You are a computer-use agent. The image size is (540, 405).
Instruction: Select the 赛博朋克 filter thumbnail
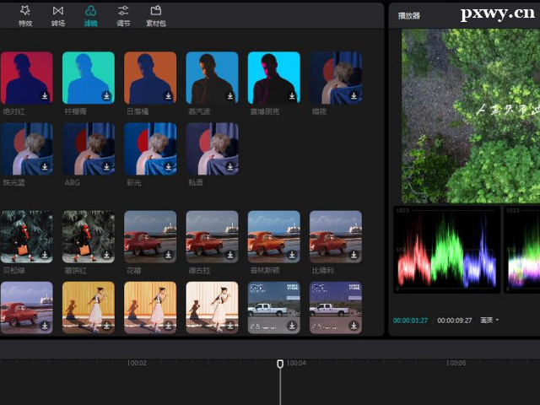[x=273, y=78]
